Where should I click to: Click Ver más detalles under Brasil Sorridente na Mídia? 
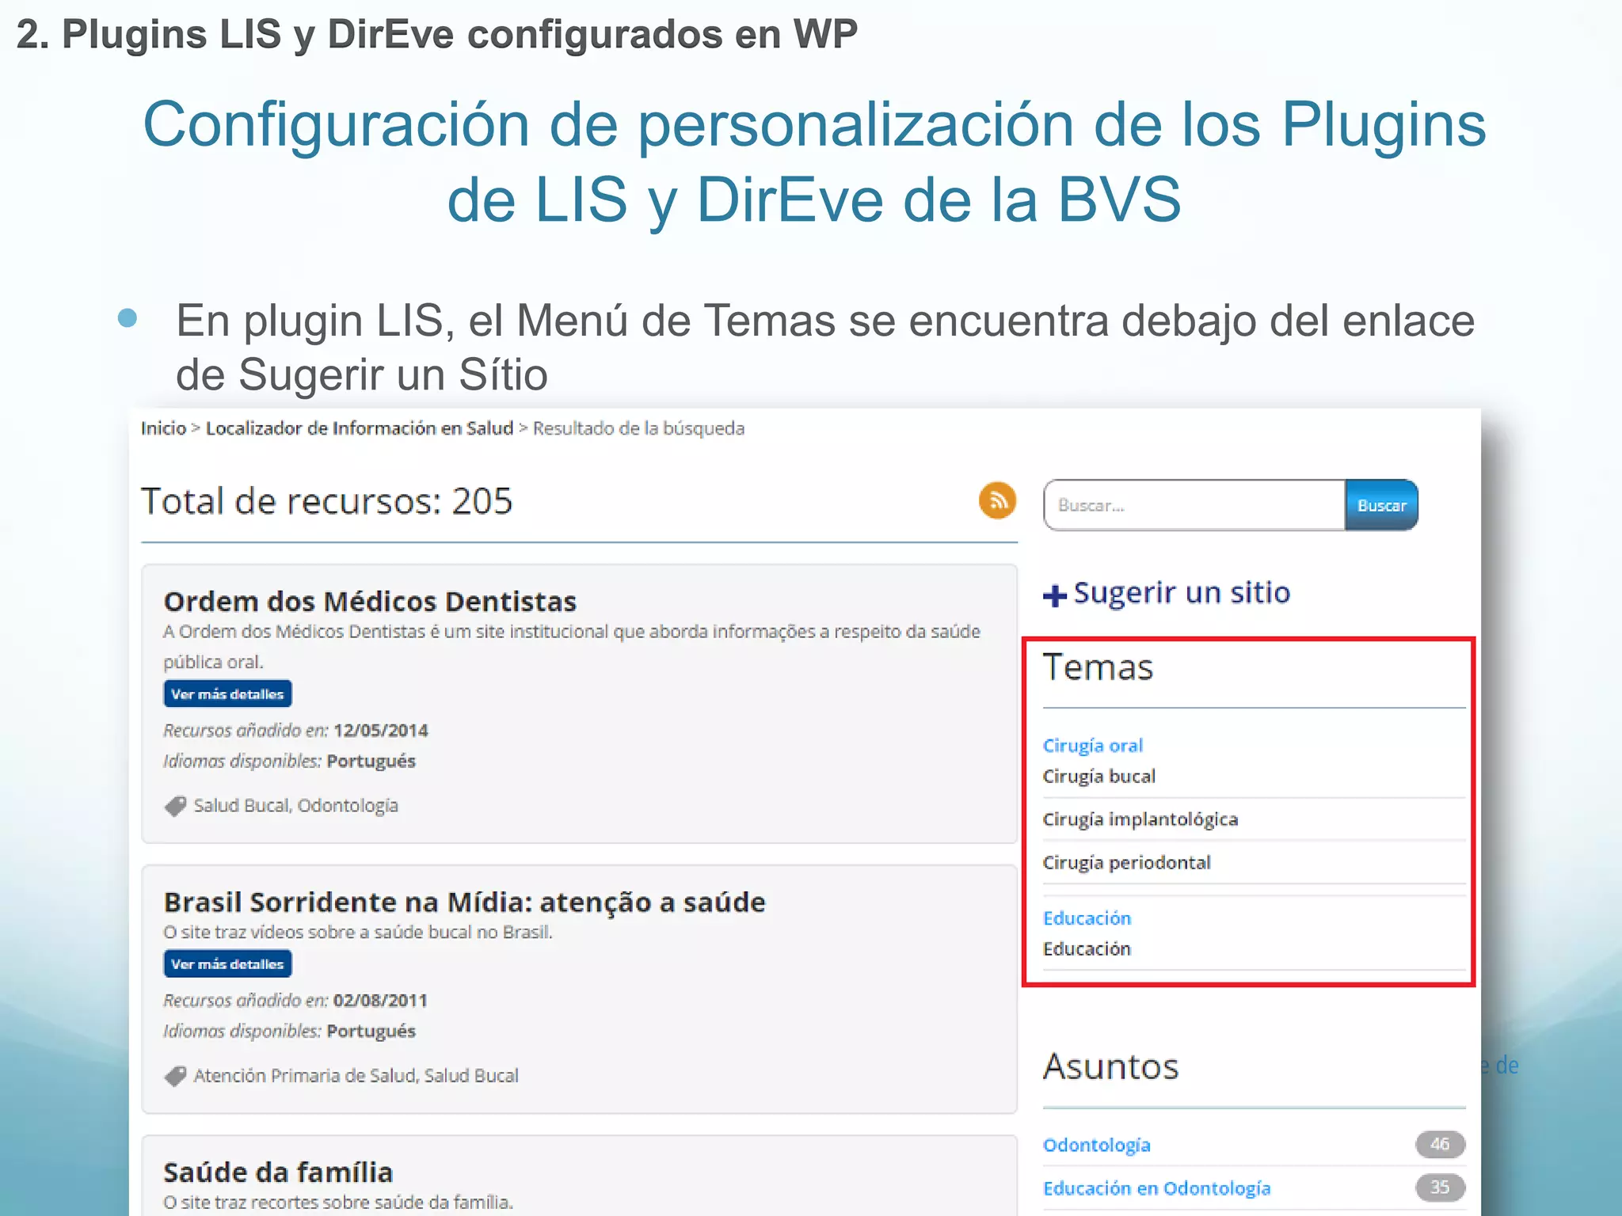click(227, 963)
